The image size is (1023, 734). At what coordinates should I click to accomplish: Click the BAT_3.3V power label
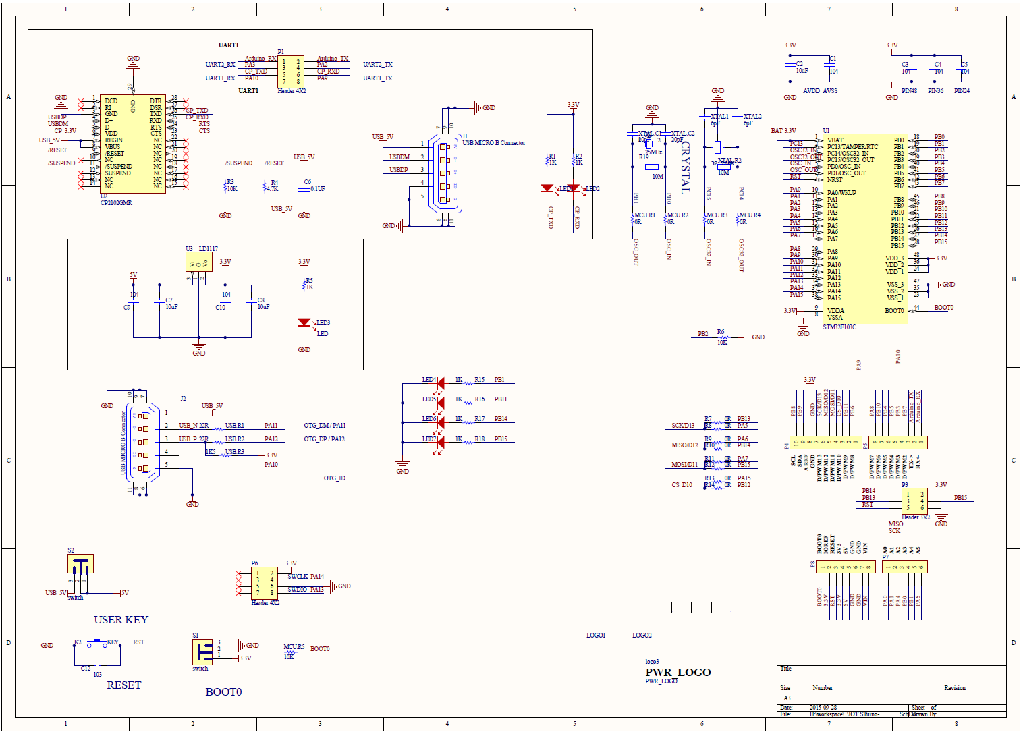pyautogui.click(x=783, y=131)
